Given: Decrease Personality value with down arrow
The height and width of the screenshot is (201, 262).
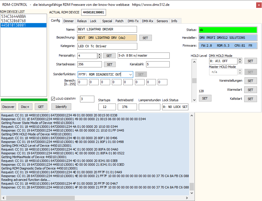Looking at the screenshot, I should (x=100, y=57).
